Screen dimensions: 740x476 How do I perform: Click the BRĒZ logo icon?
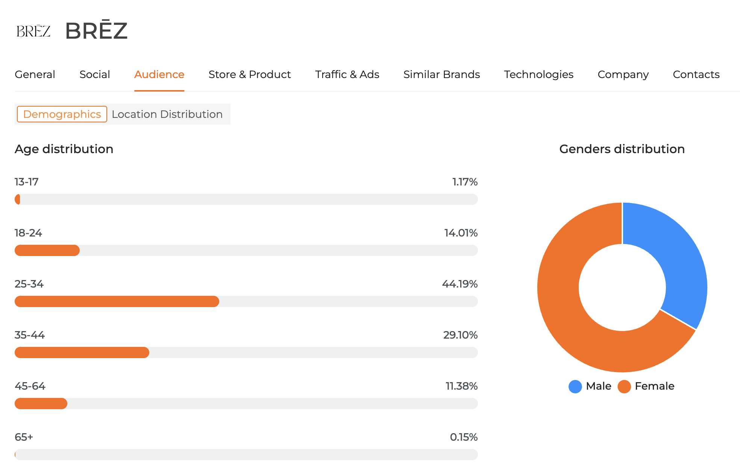pyautogui.click(x=33, y=31)
